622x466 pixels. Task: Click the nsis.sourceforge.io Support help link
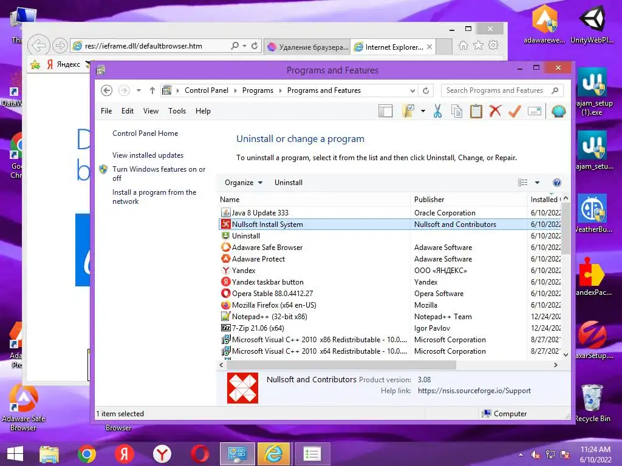click(474, 391)
